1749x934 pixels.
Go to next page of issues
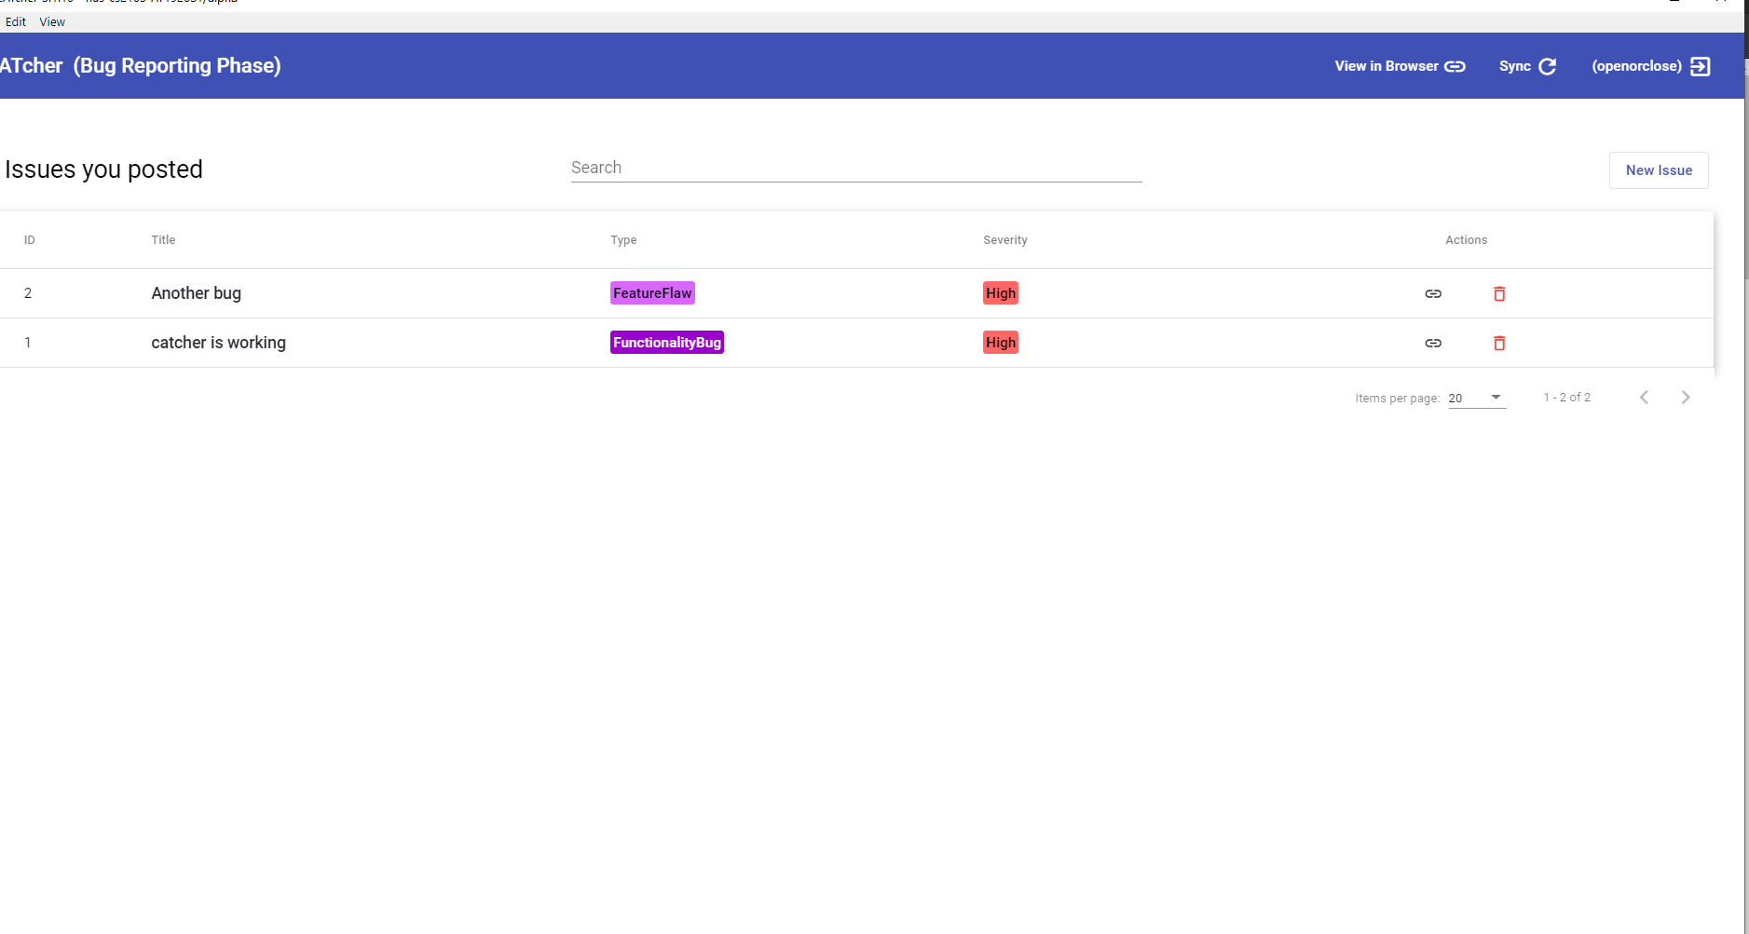[x=1686, y=398]
